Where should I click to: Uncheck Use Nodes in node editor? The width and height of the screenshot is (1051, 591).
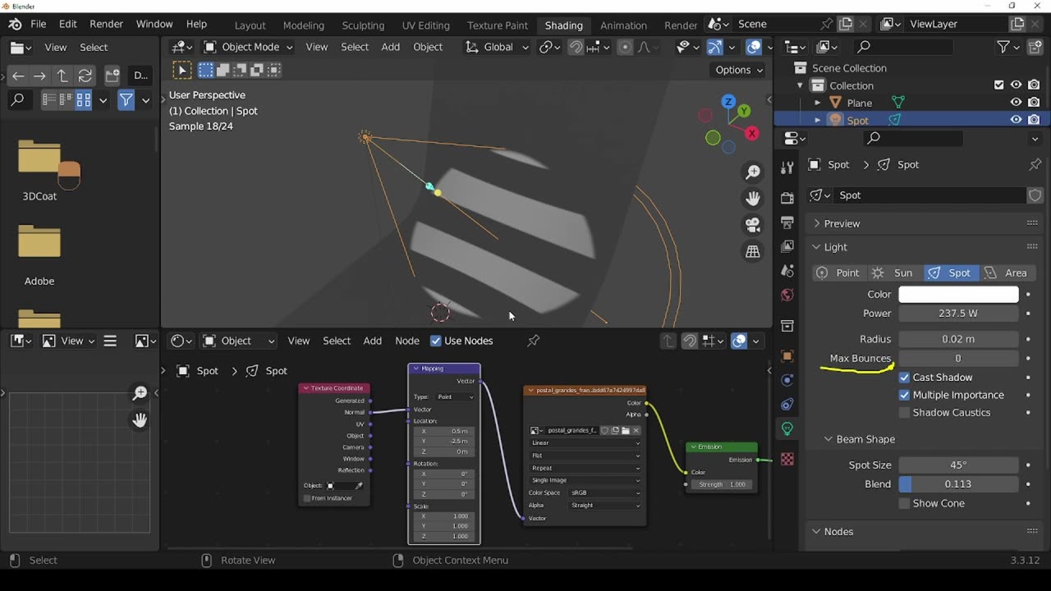pyautogui.click(x=436, y=341)
